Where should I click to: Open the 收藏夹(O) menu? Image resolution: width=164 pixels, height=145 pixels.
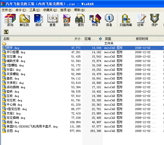click(x=50, y=10)
